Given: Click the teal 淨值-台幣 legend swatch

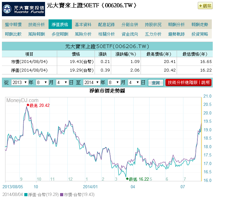Looking at the screenshot, I should [26, 195].
